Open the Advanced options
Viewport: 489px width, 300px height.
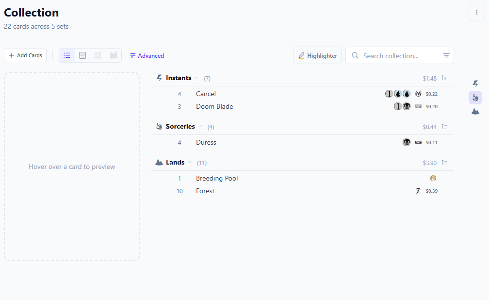[x=147, y=56]
